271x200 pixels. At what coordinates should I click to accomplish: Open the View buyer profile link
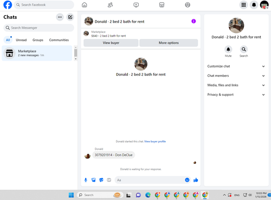pos(155,142)
